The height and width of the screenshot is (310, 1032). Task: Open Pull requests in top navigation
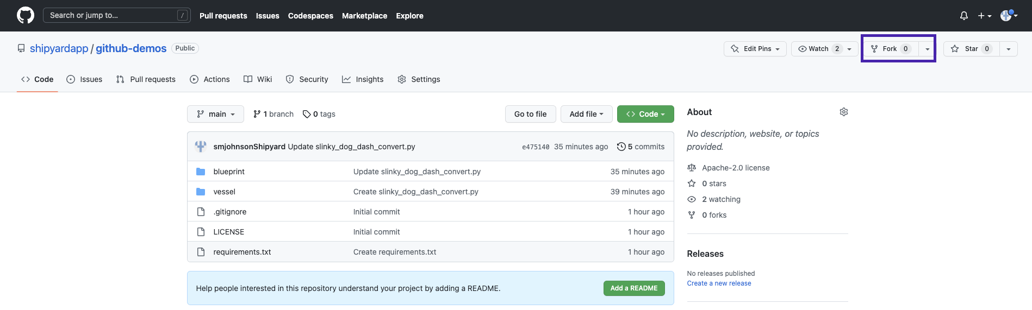[x=223, y=16]
